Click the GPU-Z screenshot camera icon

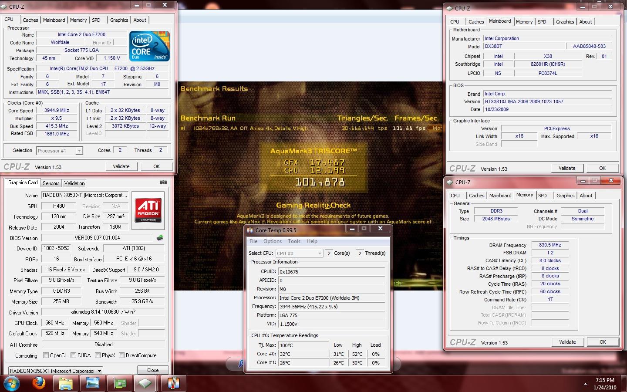163,183
